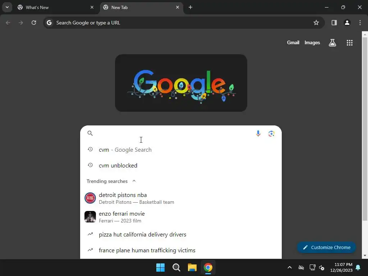
Task: Close the What's New tab
Action: 92,7
